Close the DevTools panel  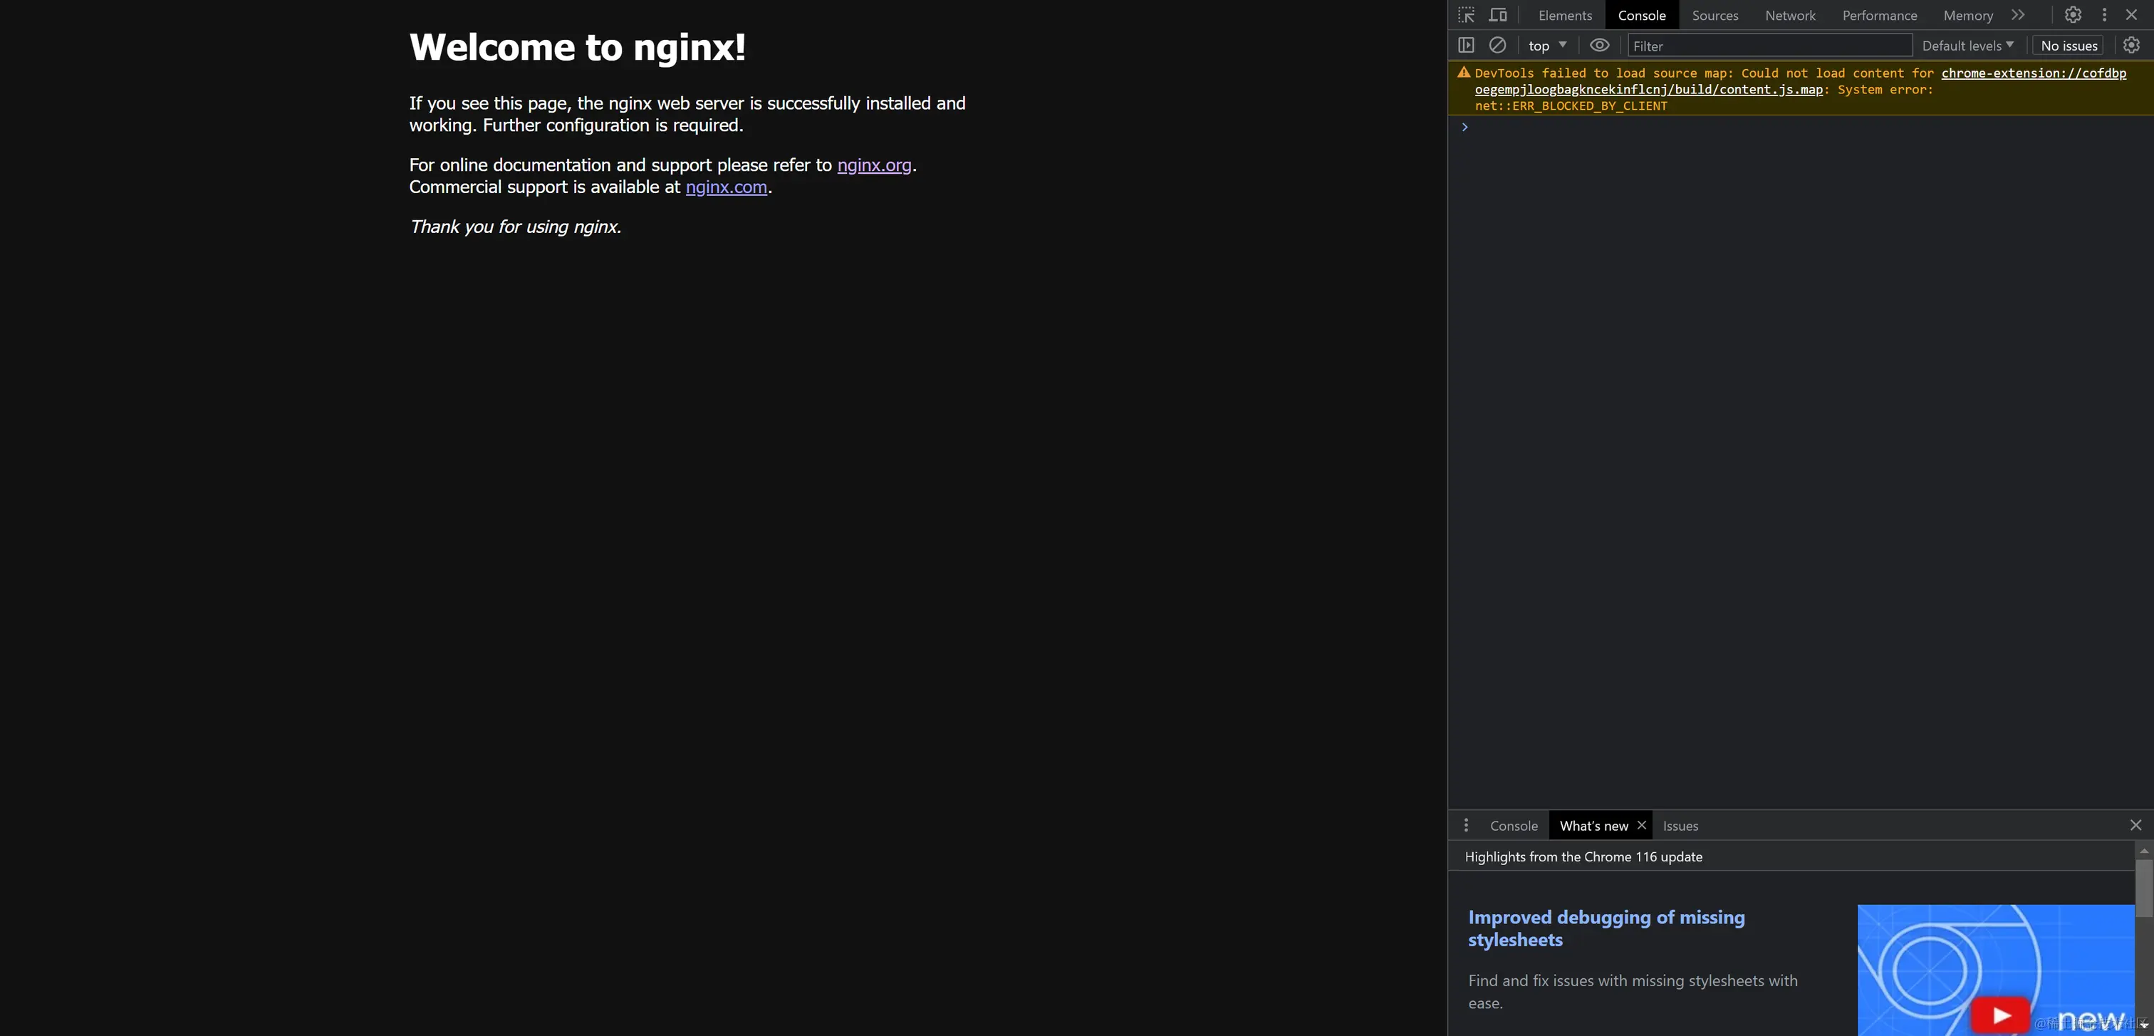coord(2131,15)
